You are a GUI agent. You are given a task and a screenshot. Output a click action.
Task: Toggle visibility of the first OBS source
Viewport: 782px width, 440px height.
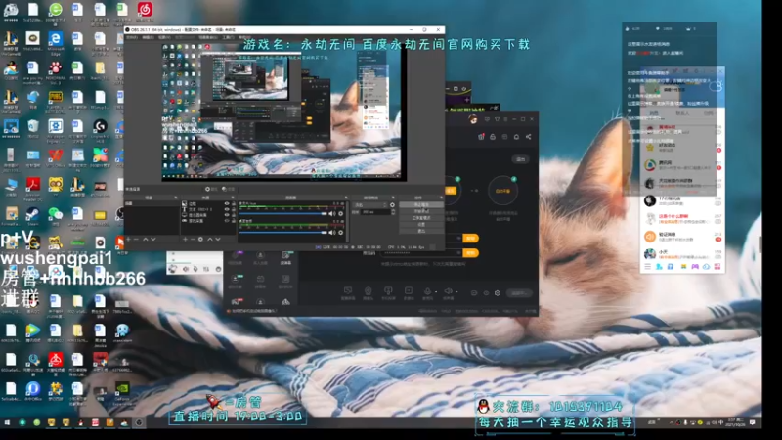click(227, 203)
